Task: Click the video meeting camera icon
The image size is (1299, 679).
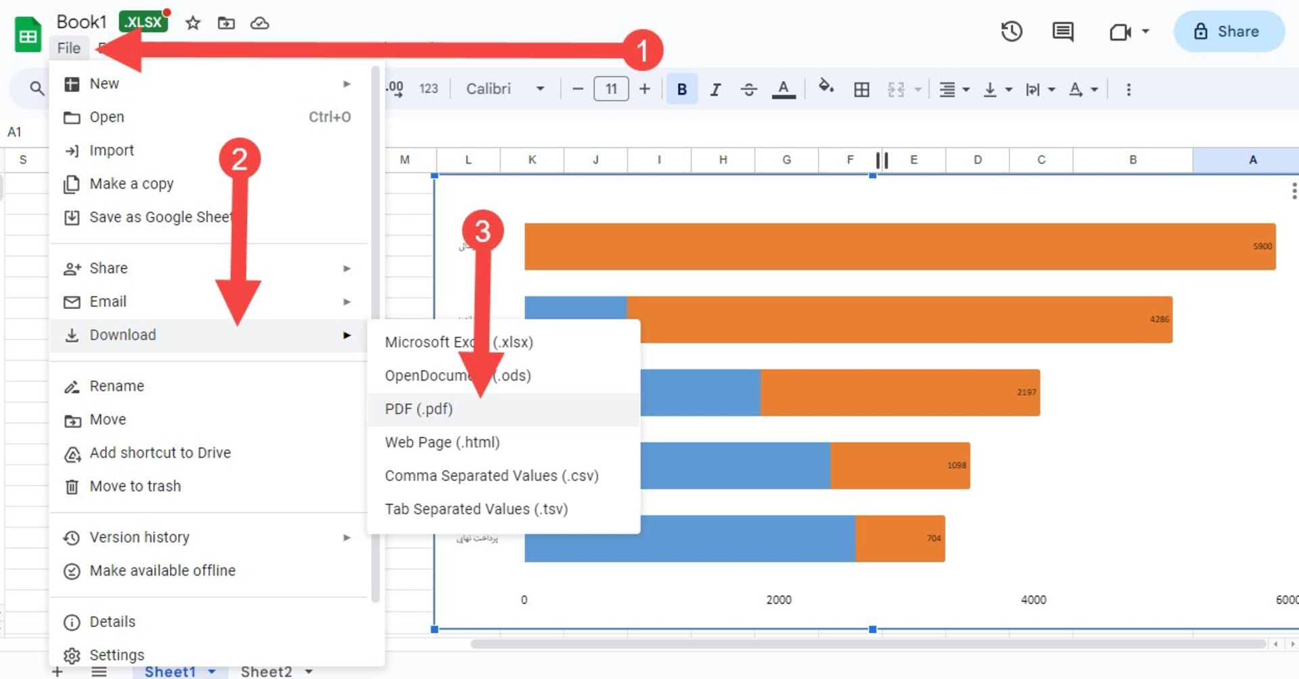Action: [1120, 32]
